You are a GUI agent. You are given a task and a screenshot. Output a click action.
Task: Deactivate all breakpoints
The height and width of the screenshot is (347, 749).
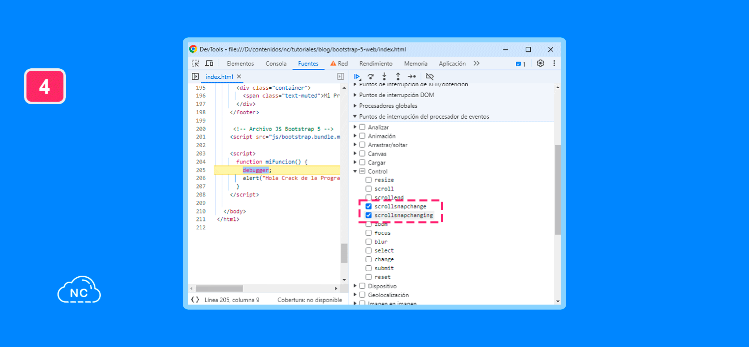[x=429, y=76]
